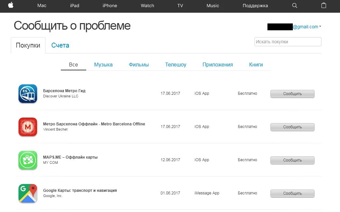Open the Watch menu item
Viewport: 340px width, 212px height.
point(147,6)
